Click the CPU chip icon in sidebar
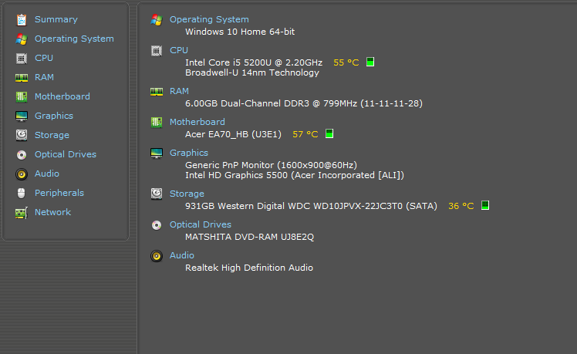 [21, 58]
